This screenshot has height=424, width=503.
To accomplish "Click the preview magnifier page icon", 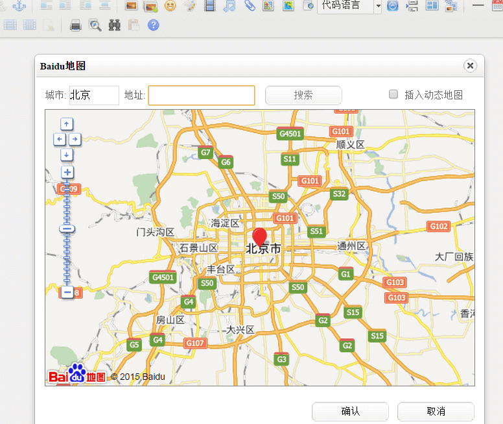I will [x=95, y=25].
